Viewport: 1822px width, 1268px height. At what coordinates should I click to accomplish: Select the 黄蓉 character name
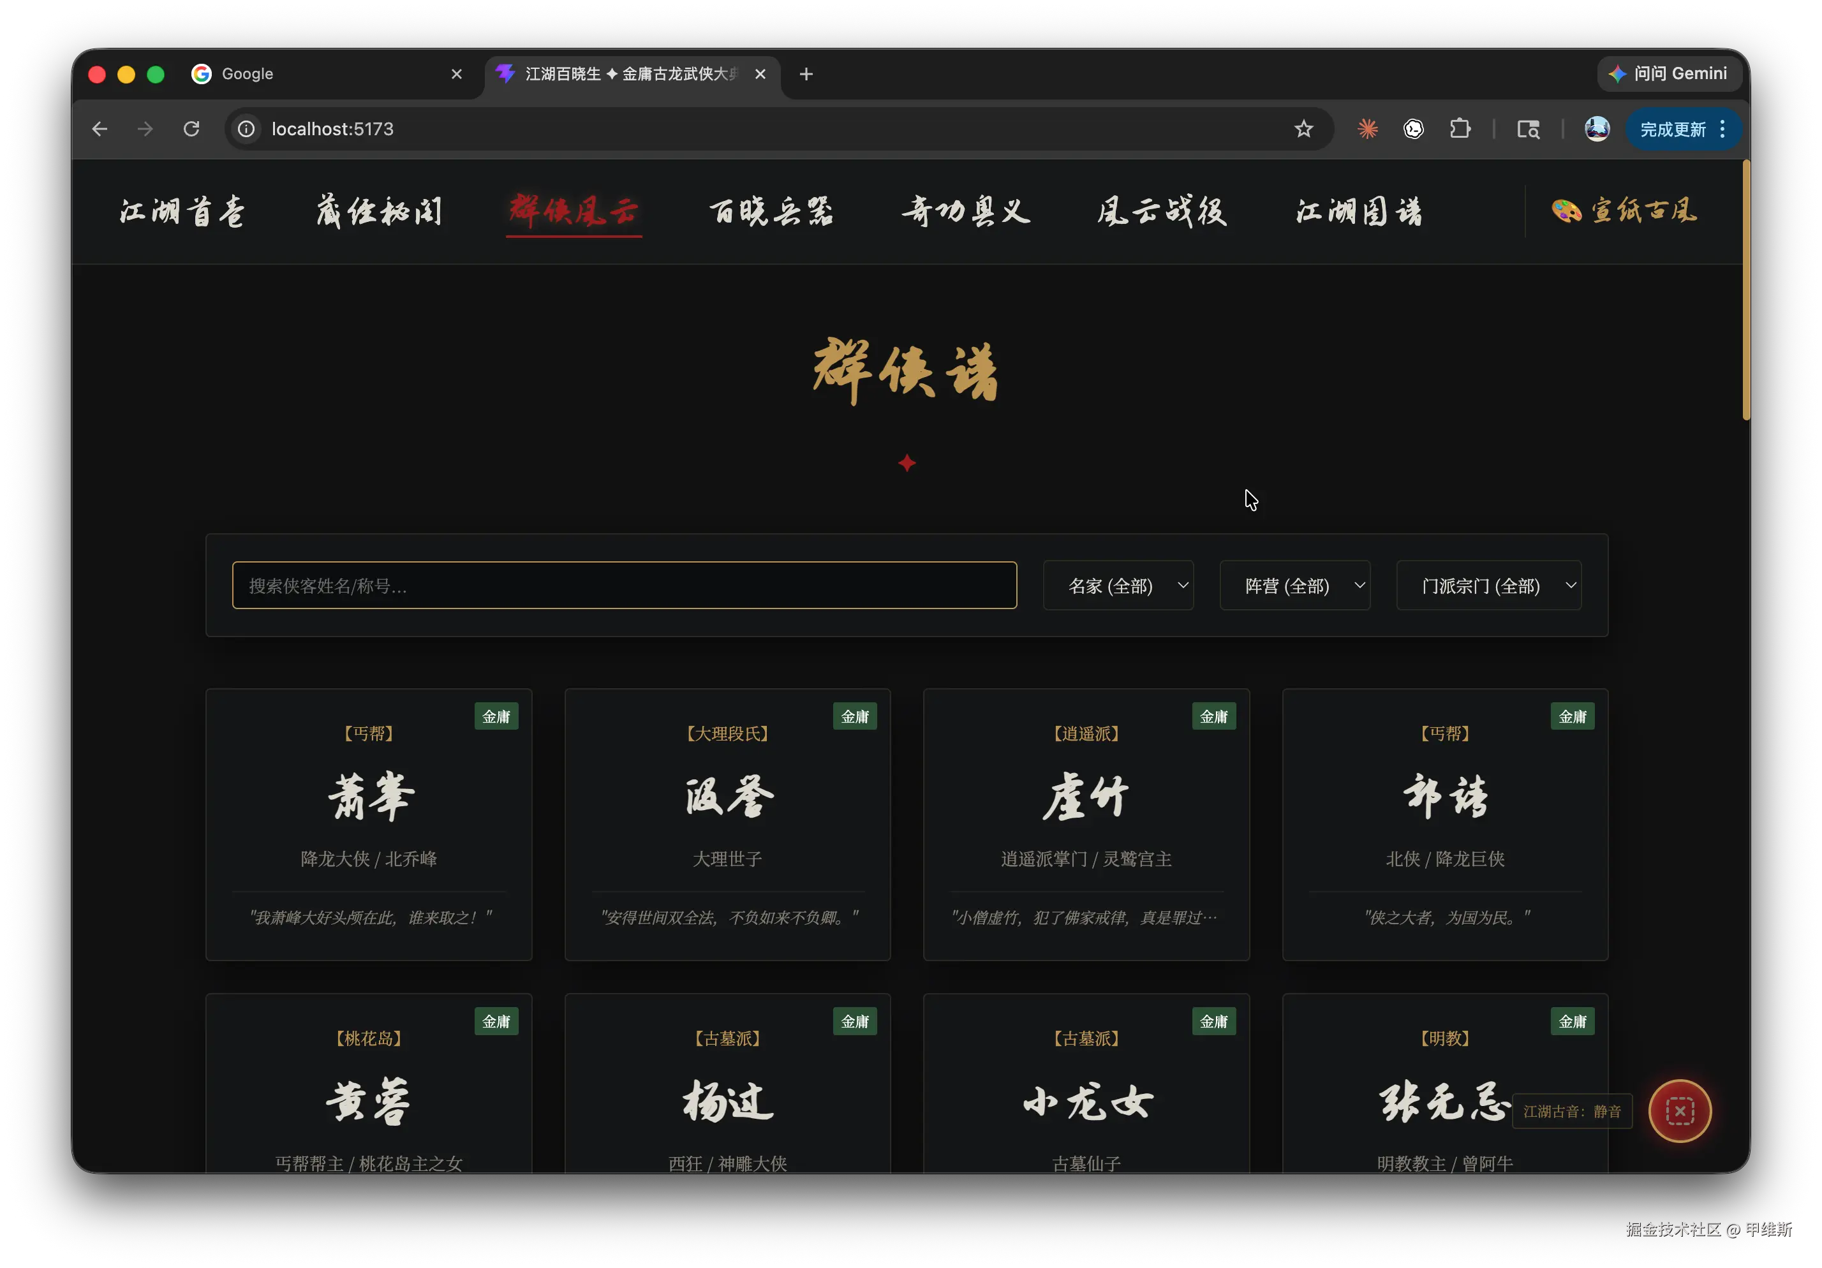pyautogui.click(x=369, y=1102)
